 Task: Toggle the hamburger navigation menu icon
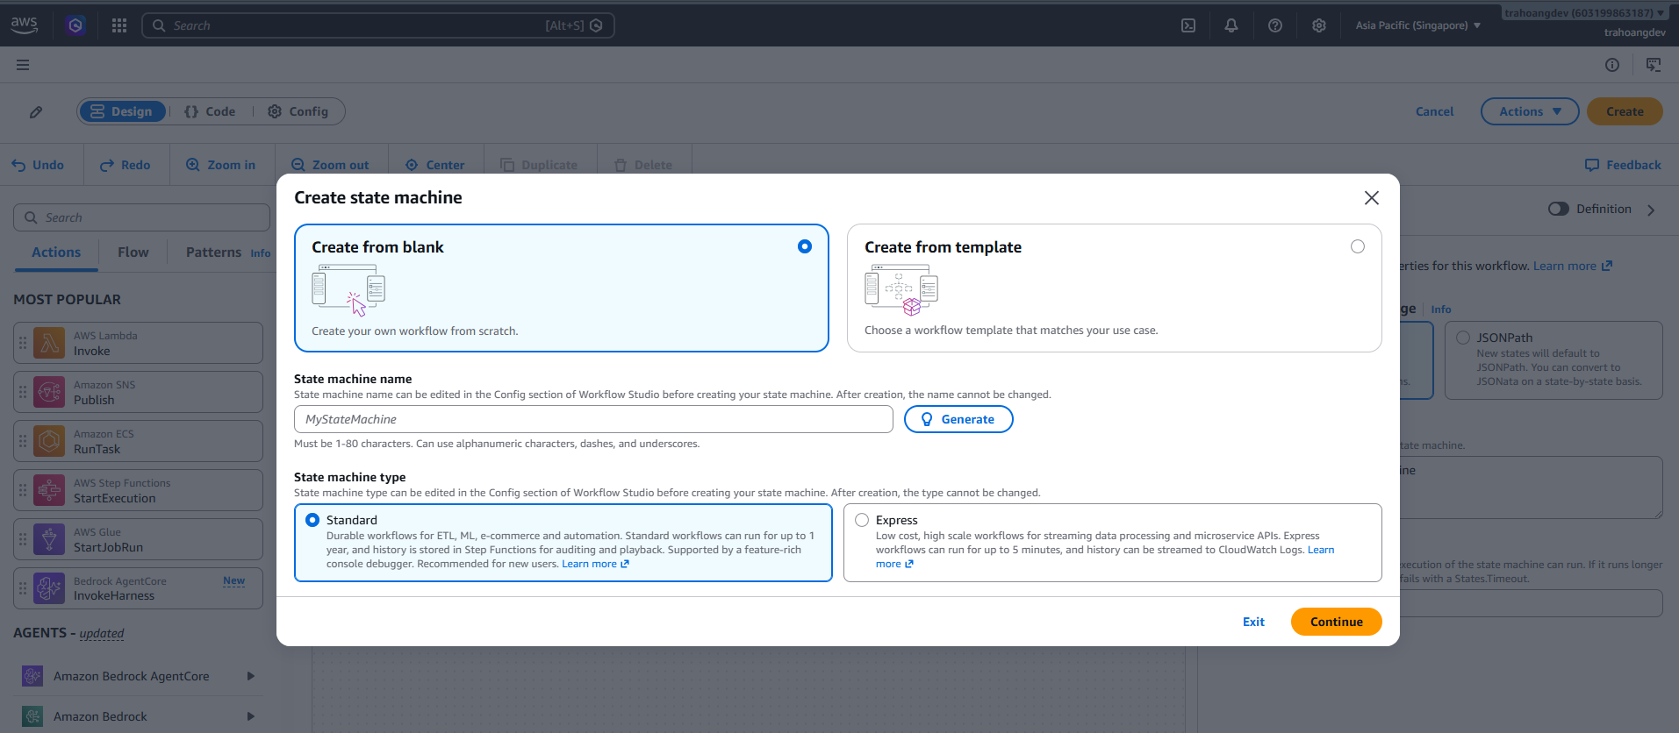[23, 65]
